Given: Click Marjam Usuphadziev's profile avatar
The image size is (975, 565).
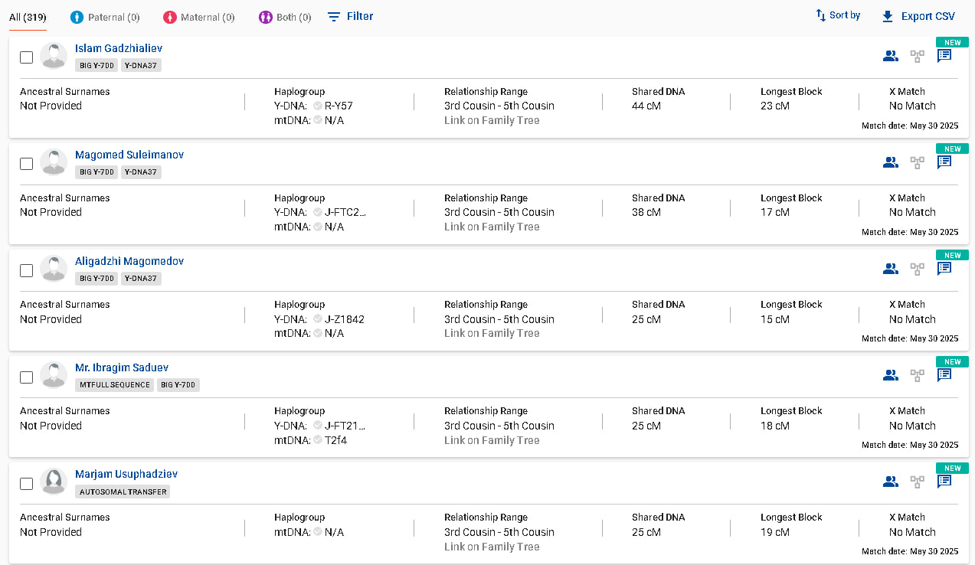Looking at the screenshot, I should point(54,482).
